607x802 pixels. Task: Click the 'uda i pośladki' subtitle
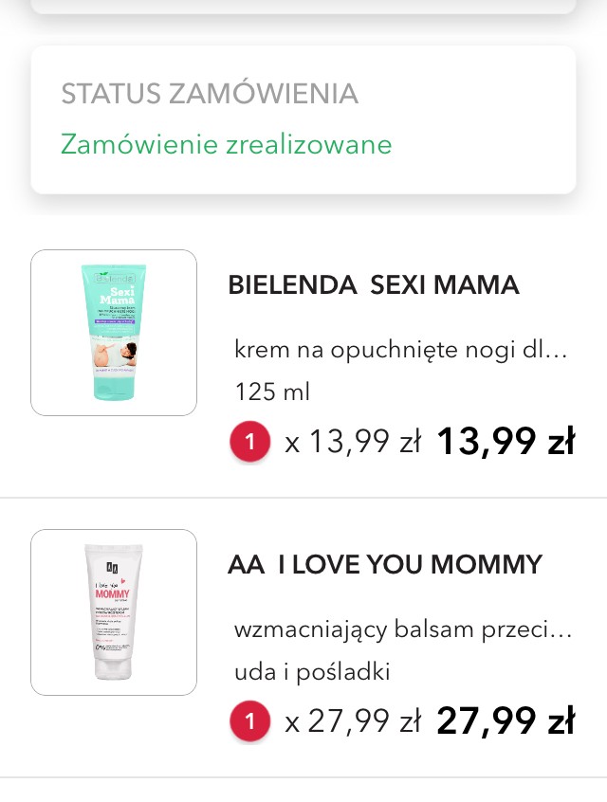click(312, 672)
